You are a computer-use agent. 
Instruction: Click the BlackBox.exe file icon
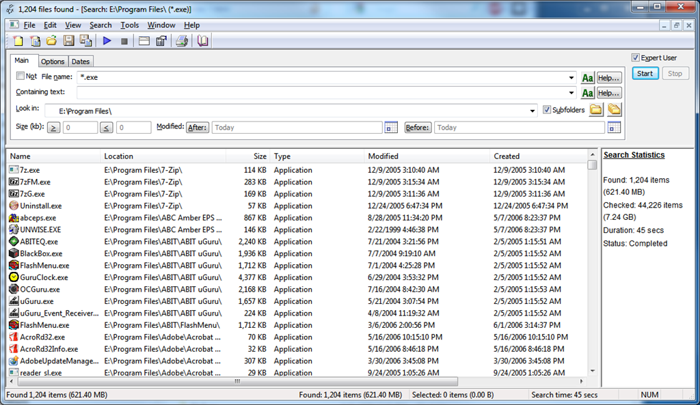pyautogui.click(x=14, y=253)
